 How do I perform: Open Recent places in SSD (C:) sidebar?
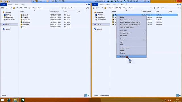pyautogui.click(x=102, y=20)
